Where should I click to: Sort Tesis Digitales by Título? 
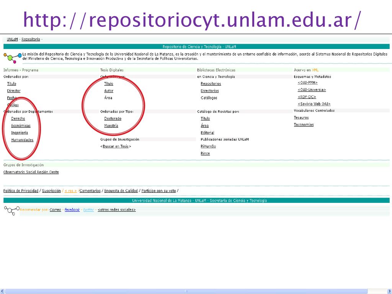coord(109,83)
